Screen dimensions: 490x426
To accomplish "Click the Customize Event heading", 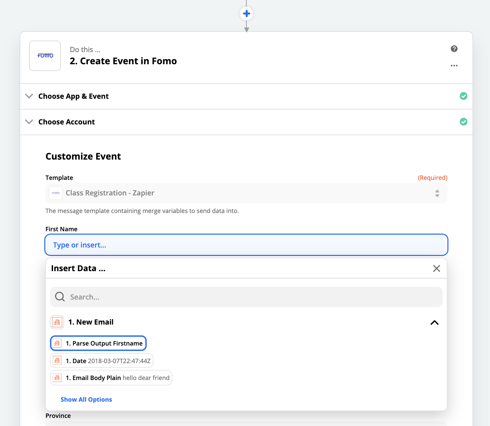I will (x=83, y=156).
